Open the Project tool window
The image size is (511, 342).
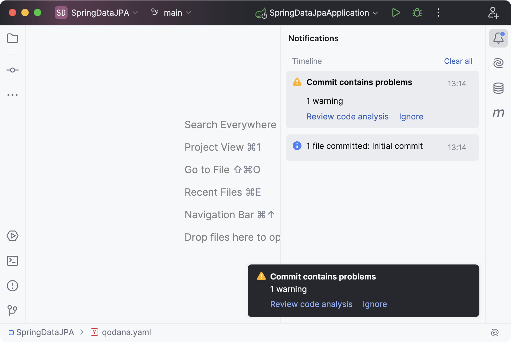13,38
